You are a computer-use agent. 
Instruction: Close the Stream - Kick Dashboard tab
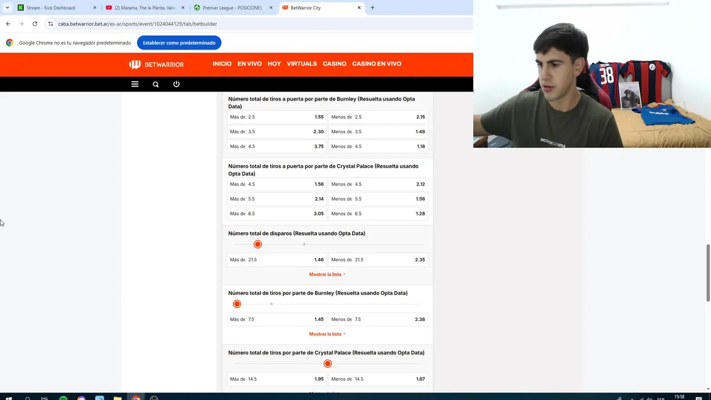click(94, 8)
